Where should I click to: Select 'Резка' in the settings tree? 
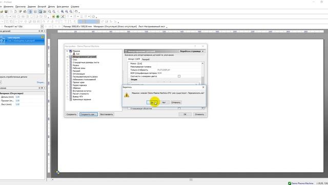pos(76,65)
